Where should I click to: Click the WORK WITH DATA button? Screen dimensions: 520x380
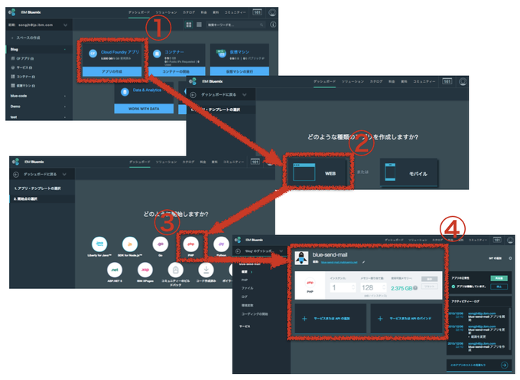(144, 109)
